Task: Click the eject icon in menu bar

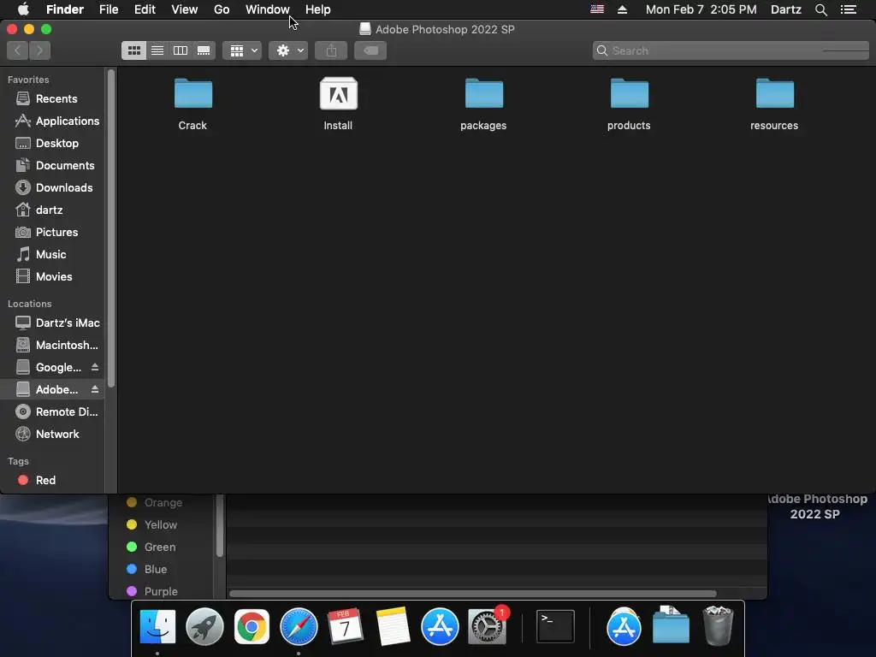Action: click(623, 9)
